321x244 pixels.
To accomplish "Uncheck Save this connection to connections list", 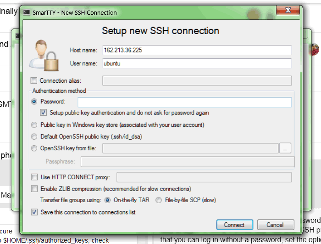I will coord(34,212).
